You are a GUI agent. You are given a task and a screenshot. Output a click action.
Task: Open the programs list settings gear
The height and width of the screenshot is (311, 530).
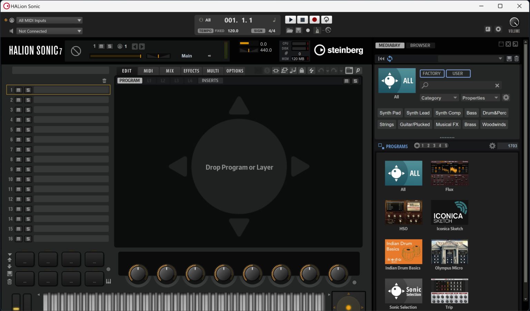(492, 146)
